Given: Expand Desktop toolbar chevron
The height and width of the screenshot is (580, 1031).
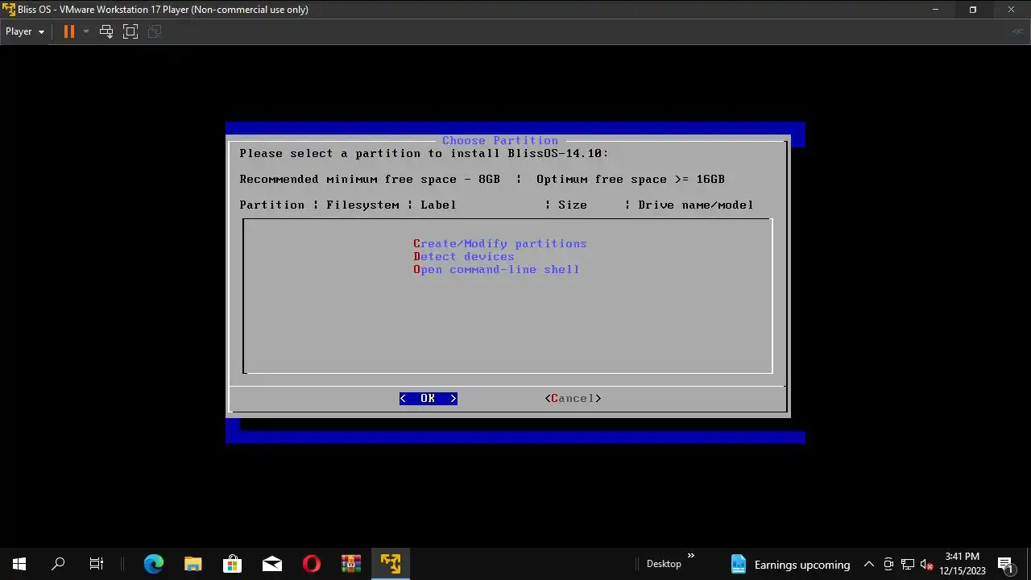Looking at the screenshot, I should point(690,556).
